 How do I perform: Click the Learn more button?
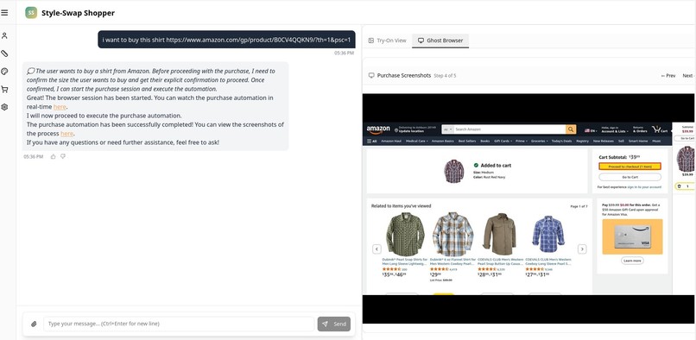(632, 261)
